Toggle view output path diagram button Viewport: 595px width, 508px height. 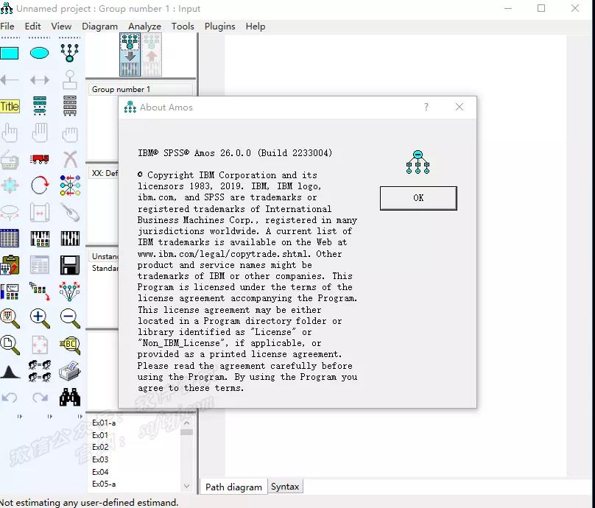pos(152,54)
